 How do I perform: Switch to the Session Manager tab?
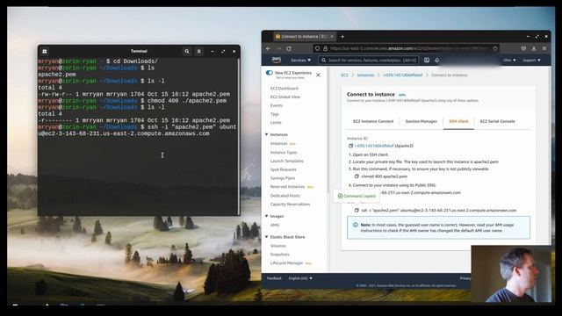pyautogui.click(x=421, y=121)
